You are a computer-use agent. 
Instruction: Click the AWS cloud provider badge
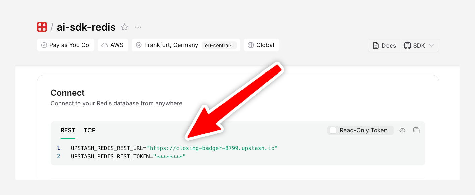113,45
